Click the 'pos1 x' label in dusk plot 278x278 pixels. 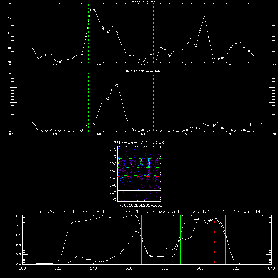click(256, 124)
